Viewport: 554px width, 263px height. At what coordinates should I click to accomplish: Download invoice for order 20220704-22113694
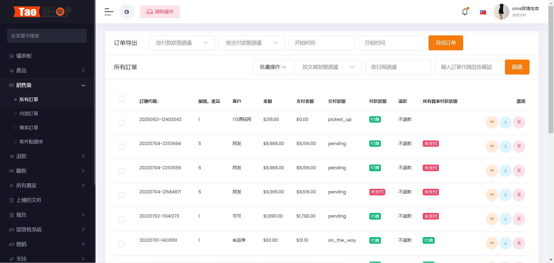pos(505,146)
